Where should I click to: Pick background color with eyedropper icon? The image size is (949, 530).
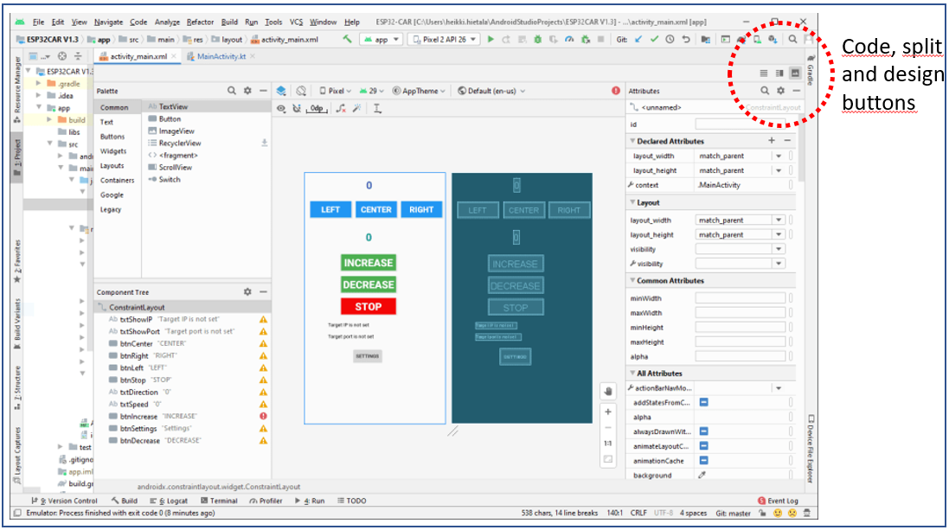(702, 476)
